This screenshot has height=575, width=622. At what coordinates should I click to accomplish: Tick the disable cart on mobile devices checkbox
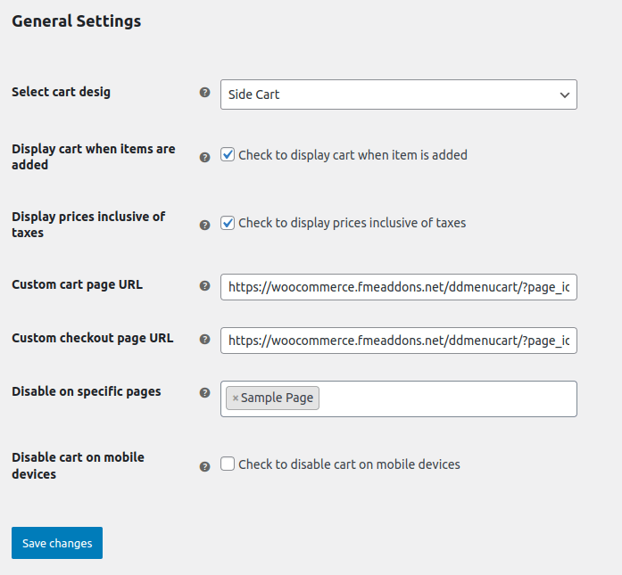[228, 464]
